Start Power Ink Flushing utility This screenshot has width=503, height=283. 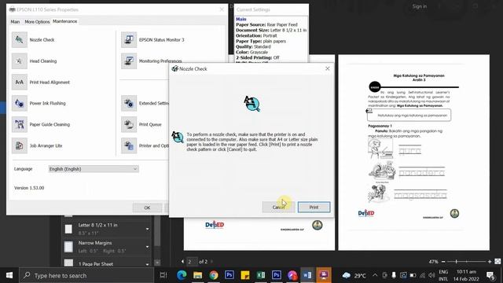[x=20, y=103]
